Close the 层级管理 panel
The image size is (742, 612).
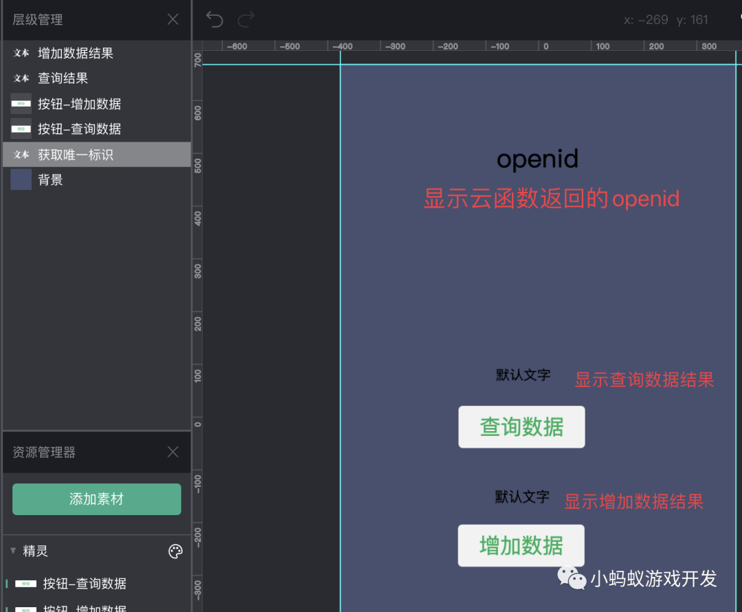172,19
